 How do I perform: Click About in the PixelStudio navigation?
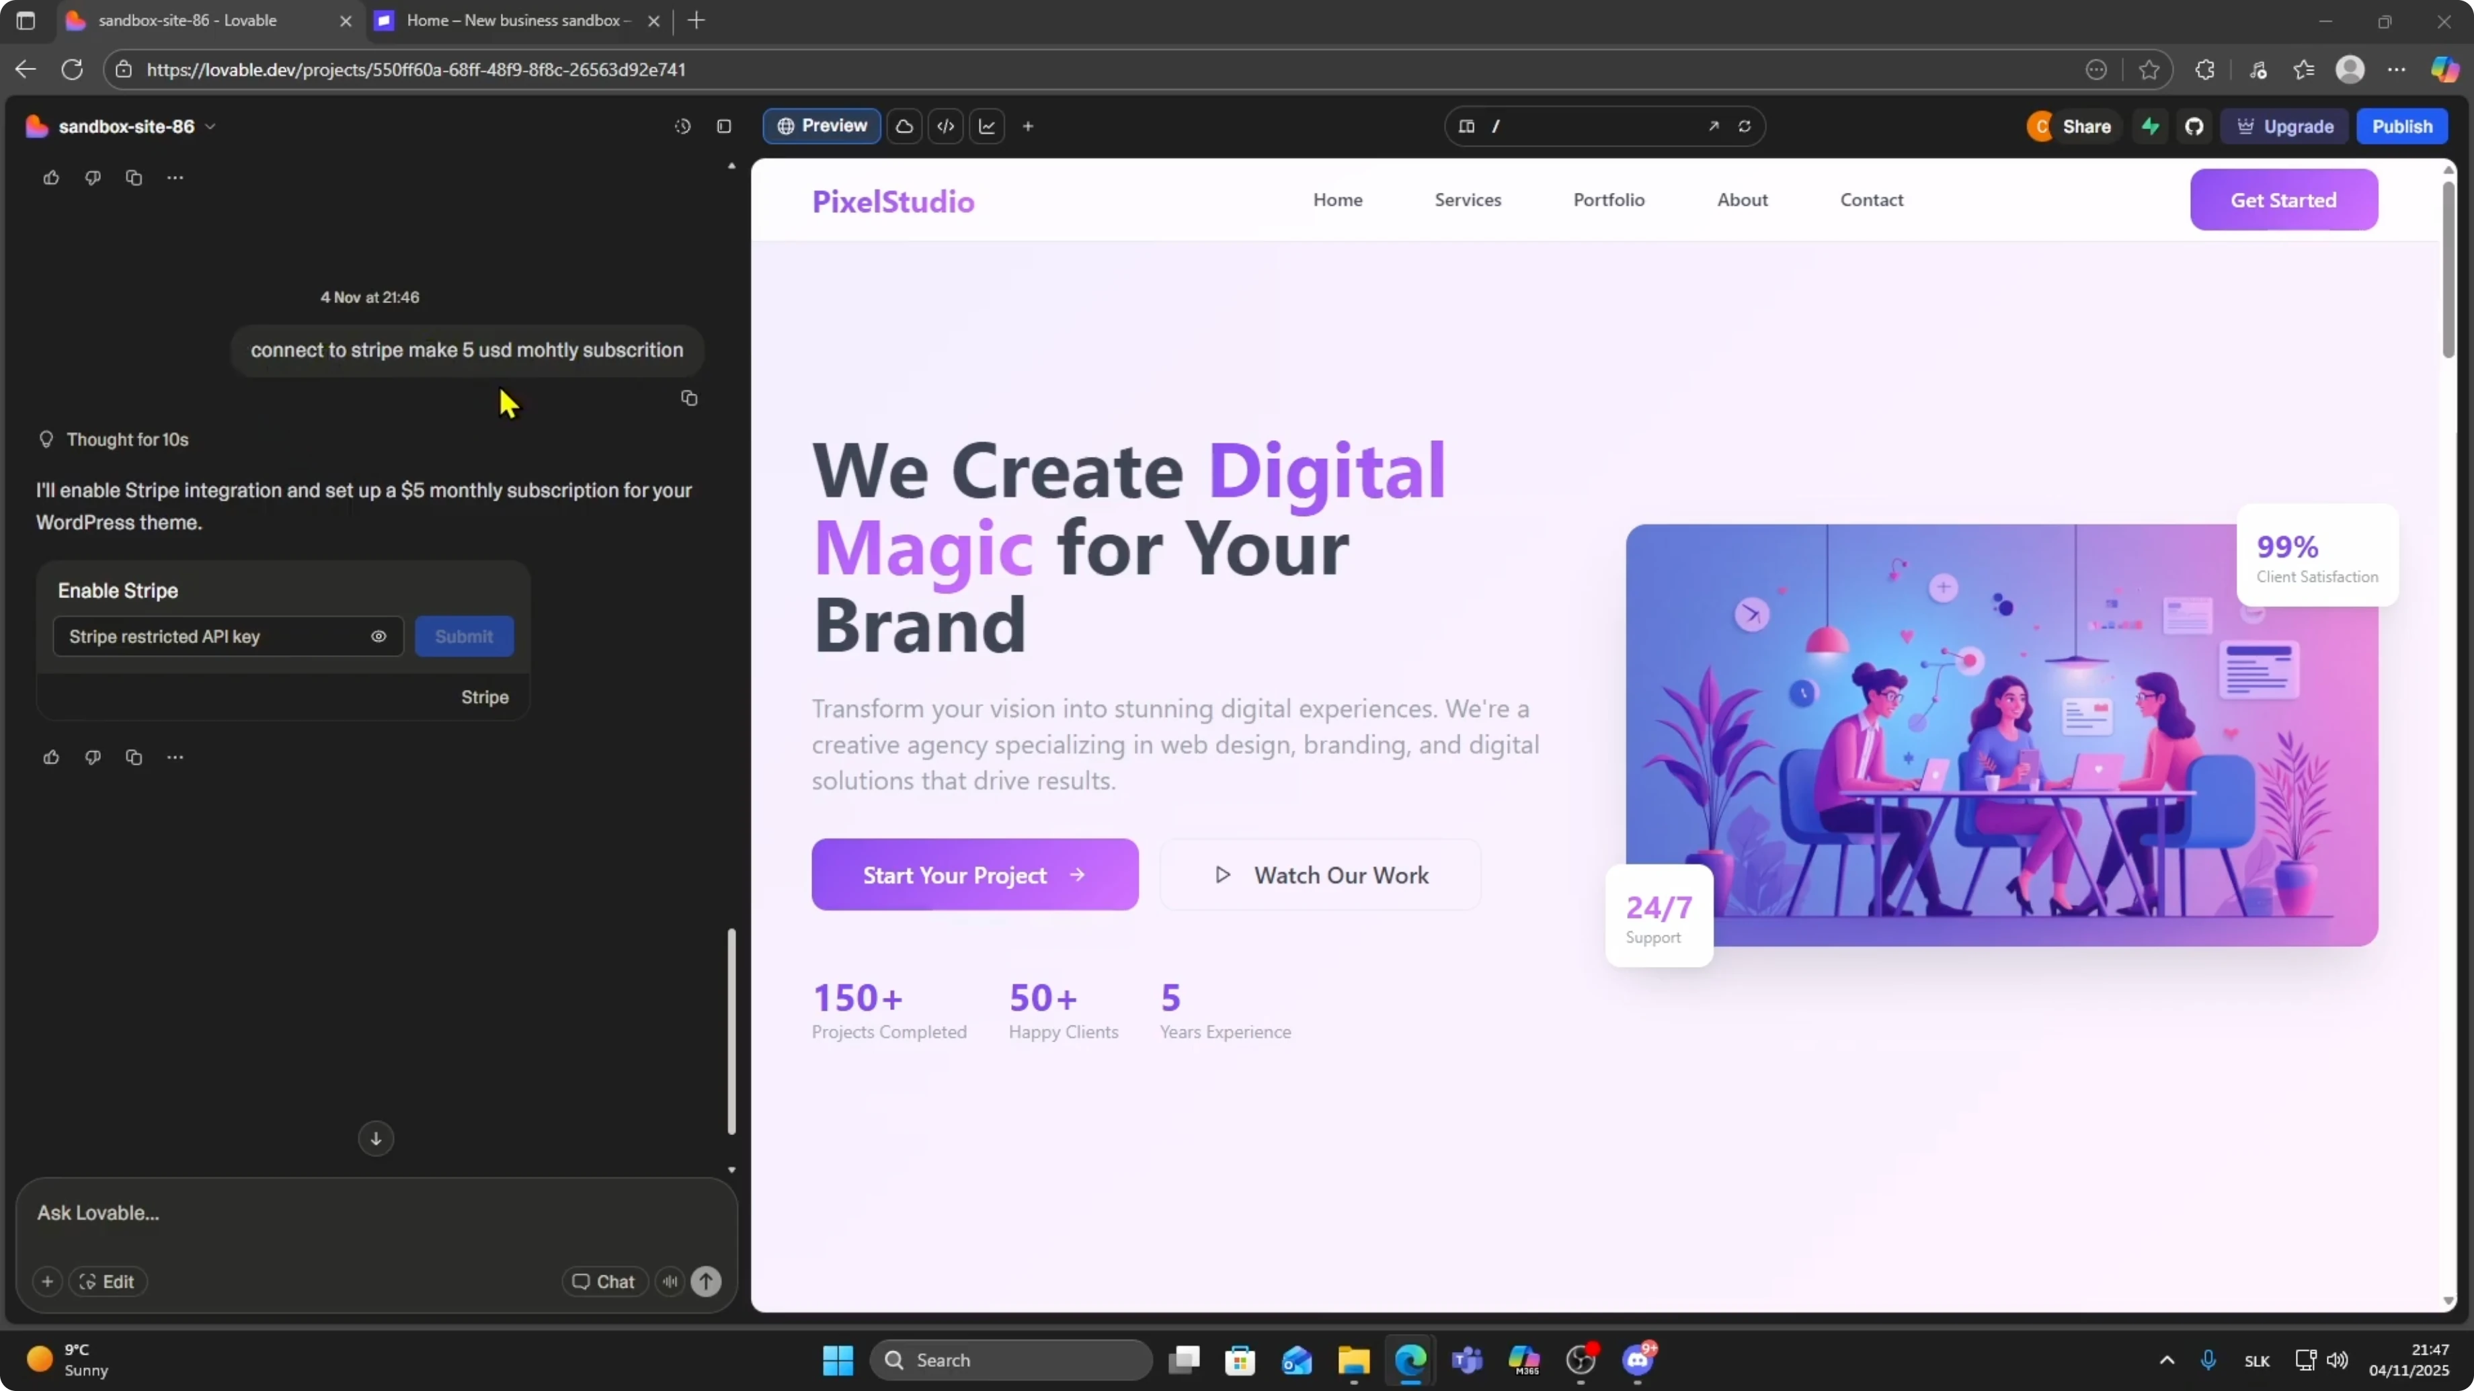tap(1742, 200)
